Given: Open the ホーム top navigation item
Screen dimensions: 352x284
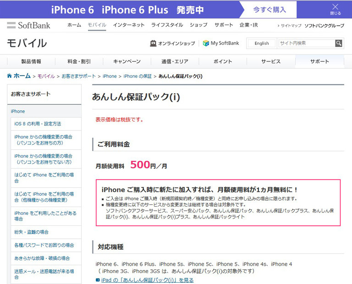Looking at the screenshot, I should click(x=74, y=25).
